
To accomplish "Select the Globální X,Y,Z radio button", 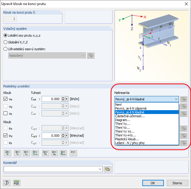I will click(6, 42).
